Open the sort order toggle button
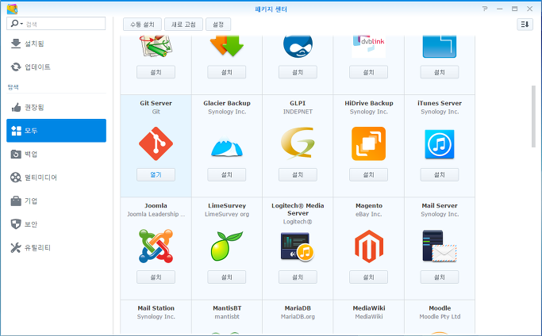 tap(525, 25)
